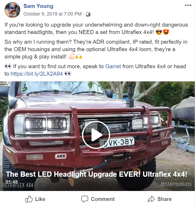Click the Share arrow icon

pos(151,199)
